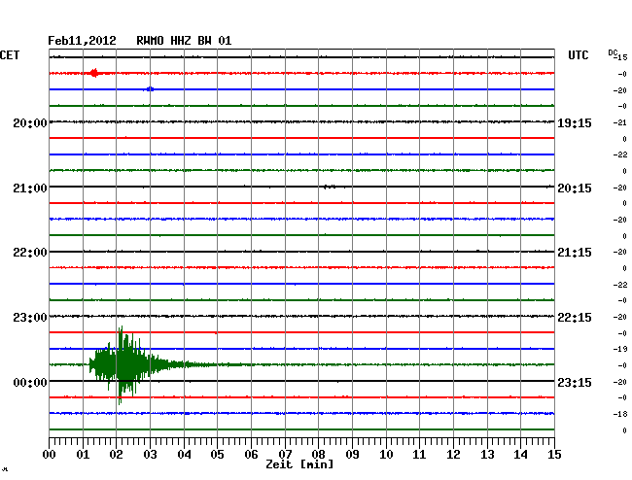Select the DC value "-21"
Viewport: 632px width, 480px height.
619,122
